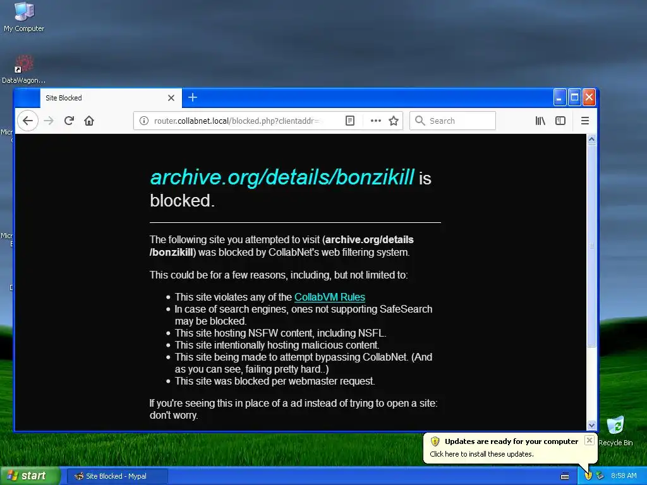Screen dimensions: 647x485
Task: Click the safely remove hardware tray icon
Action: click(x=600, y=476)
